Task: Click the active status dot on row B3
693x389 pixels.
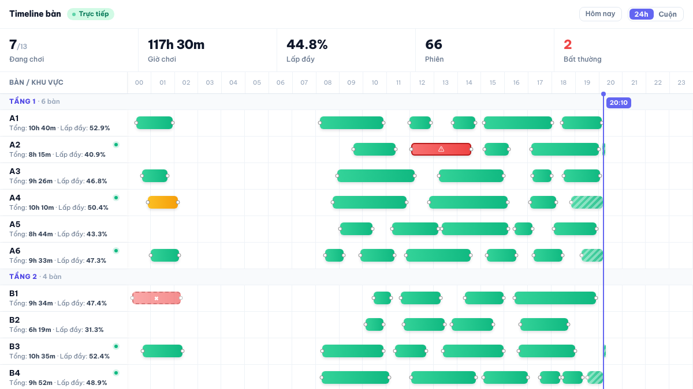Action: (115, 346)
